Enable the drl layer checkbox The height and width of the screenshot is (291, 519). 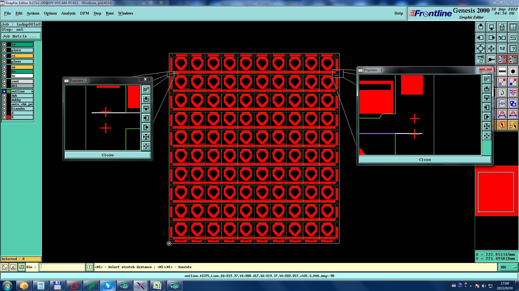(4, 86)
